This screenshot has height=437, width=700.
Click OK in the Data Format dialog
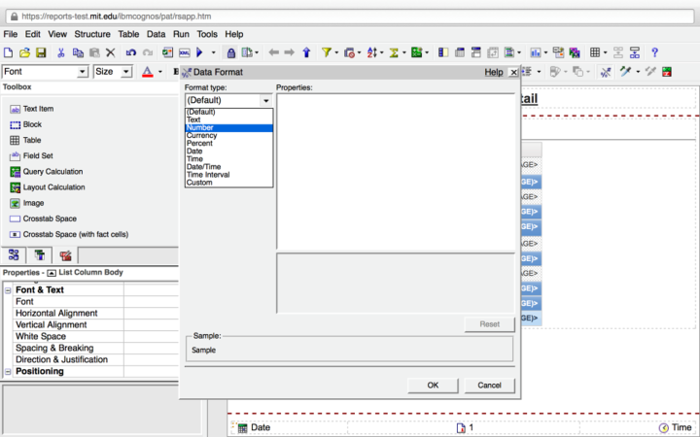(x=433, y=386)
